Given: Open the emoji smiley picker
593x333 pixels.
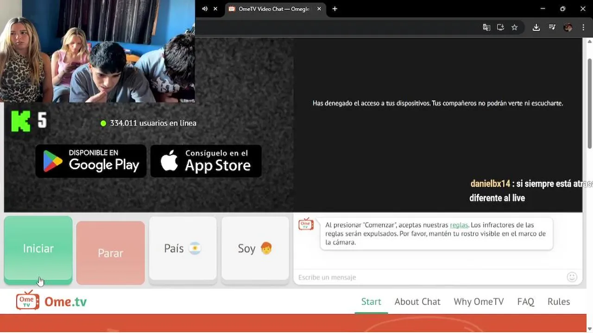Looking at the screenshot, I should click(x=572, y=277).
